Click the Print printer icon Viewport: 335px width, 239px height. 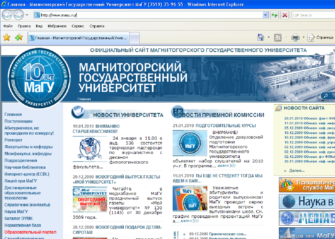[x=295, y=38]
